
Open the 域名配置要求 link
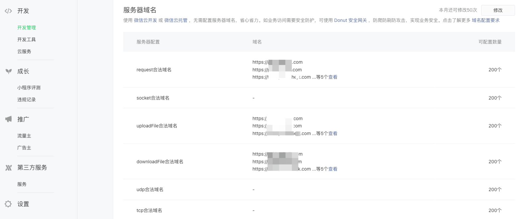(485, 20)
